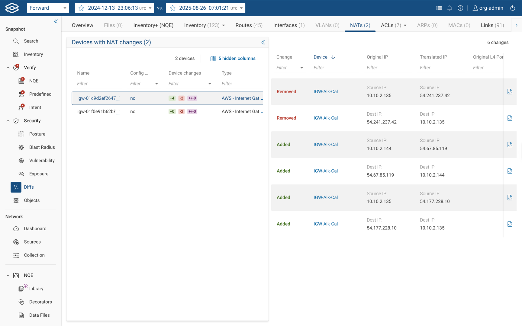The image size is (522, 326).
Task: Collapse the Security section in sidebar
Action: (x=8, y=121)
